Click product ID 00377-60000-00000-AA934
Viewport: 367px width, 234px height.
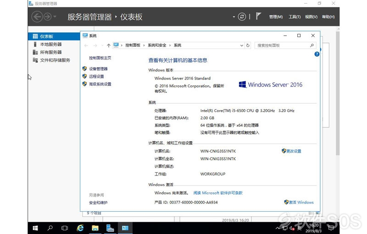pos(194,202)
